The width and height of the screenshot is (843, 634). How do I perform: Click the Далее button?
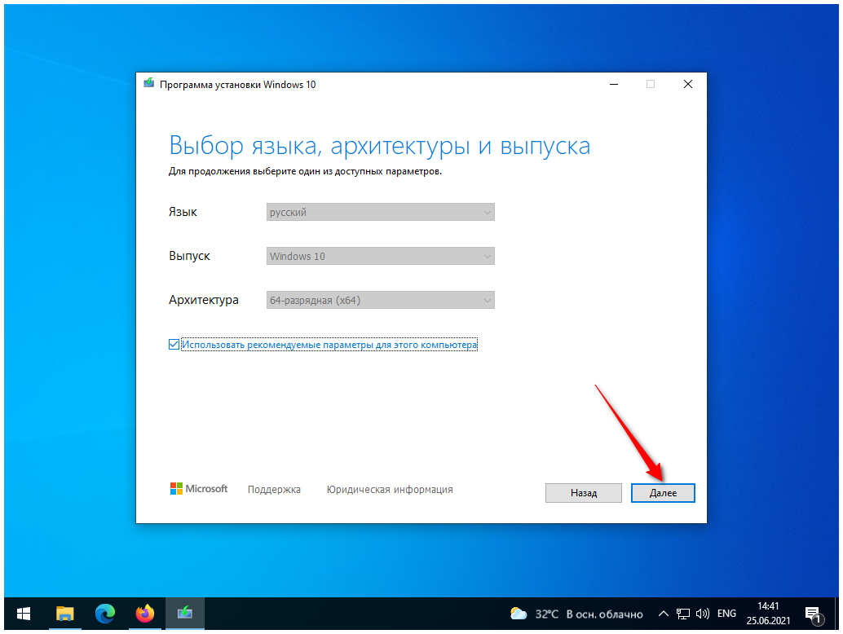pos(663,493)
